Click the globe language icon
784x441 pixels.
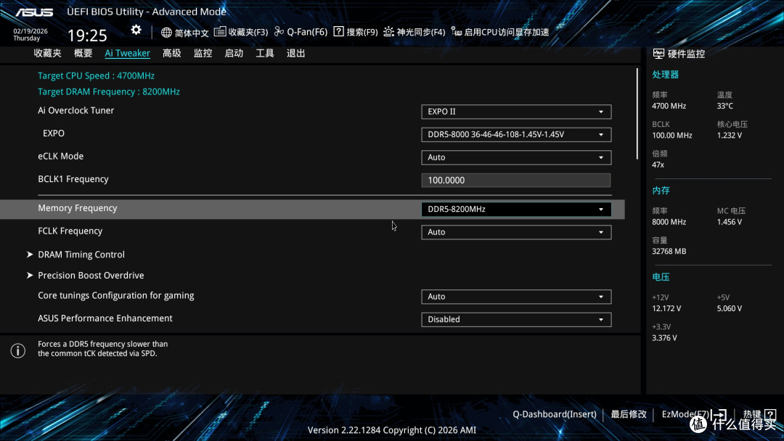(166, 33)
